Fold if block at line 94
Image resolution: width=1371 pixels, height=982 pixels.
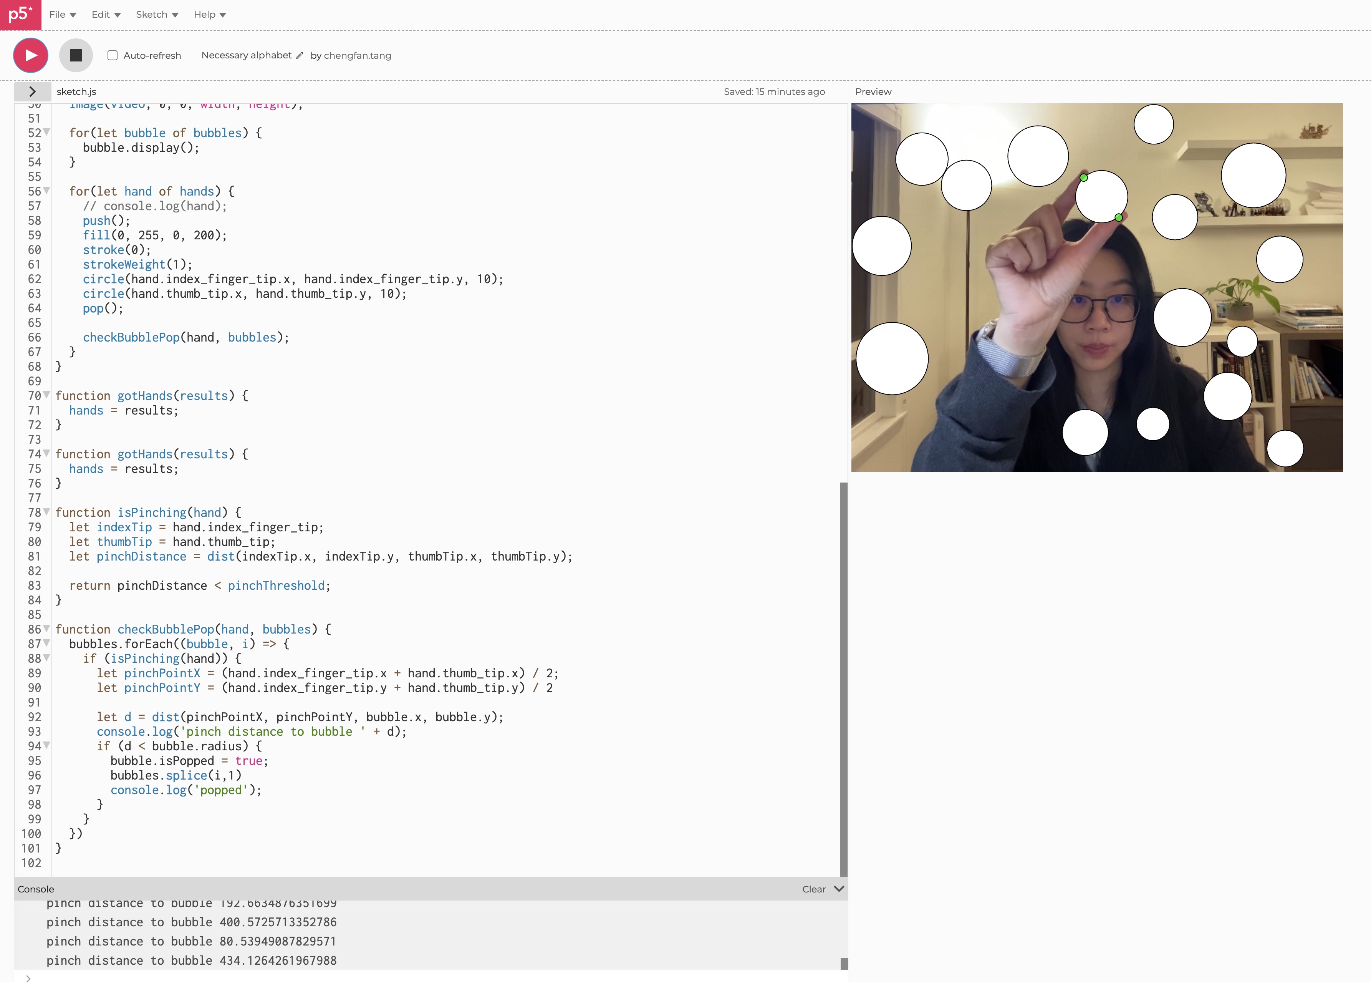click(x=46, y=746)
